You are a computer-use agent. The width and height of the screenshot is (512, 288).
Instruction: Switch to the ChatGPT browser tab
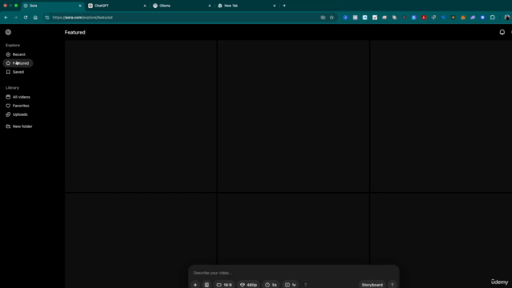click(x=118, y=6)
